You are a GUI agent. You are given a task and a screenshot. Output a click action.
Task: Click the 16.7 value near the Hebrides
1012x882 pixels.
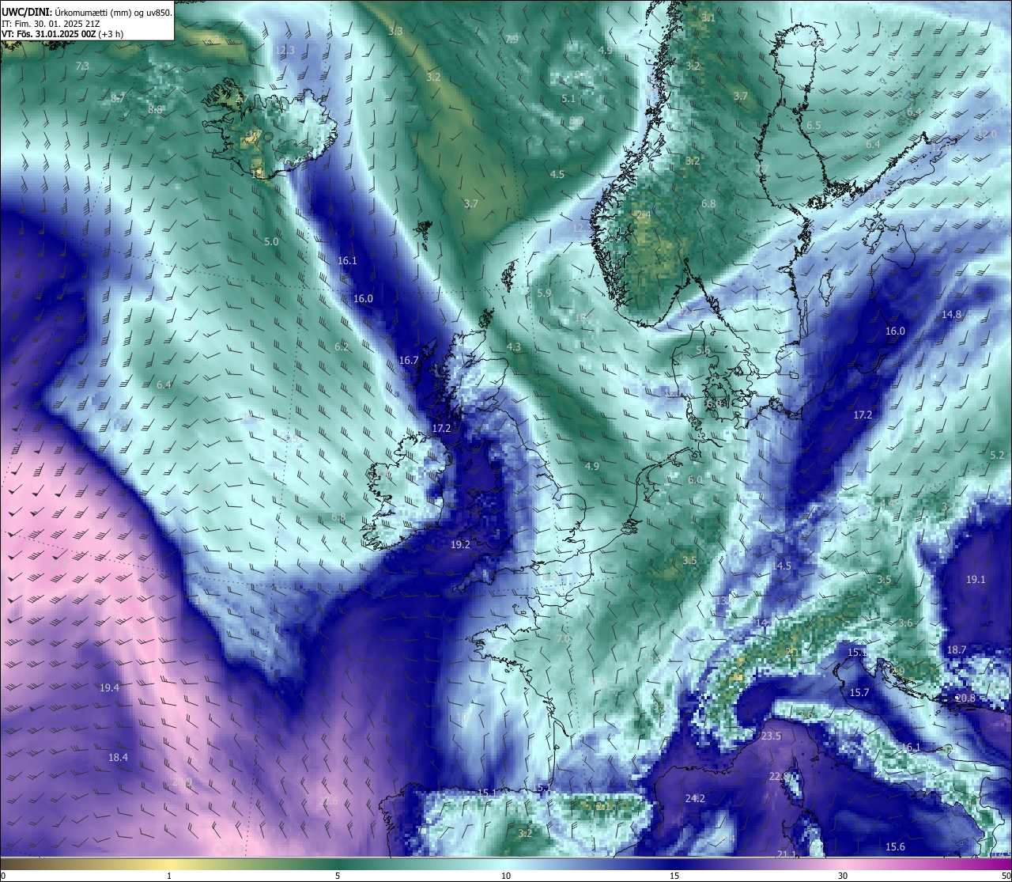pyautogui.click(x=409, y=360)
